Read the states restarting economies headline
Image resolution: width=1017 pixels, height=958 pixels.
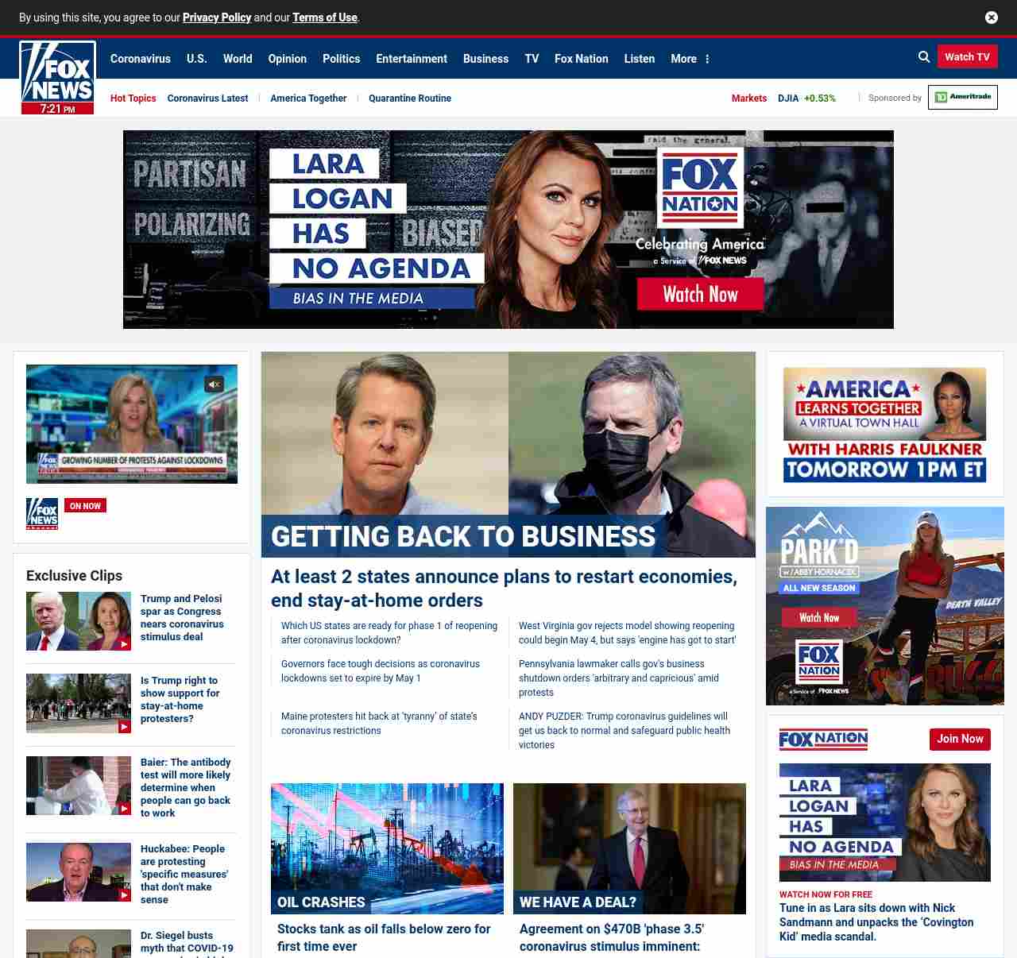pos(504,588)
